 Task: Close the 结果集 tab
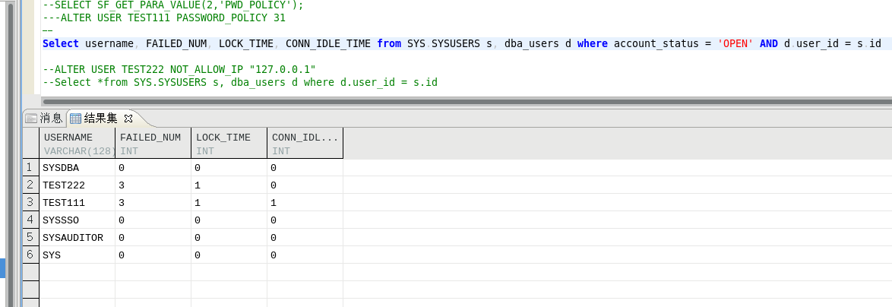point(128,118)
